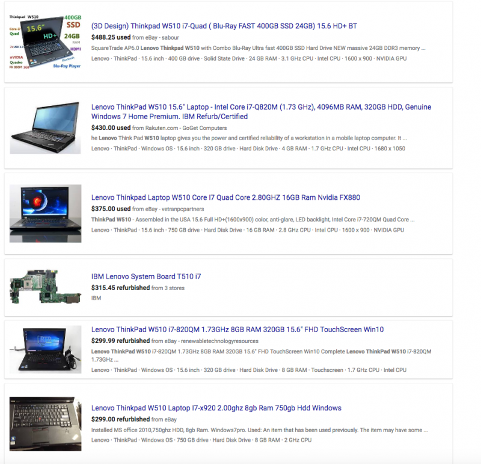Click the keyboard thumbnail of the $299.00 laptop
Screen dimensions: 481x464
point(46,424)
